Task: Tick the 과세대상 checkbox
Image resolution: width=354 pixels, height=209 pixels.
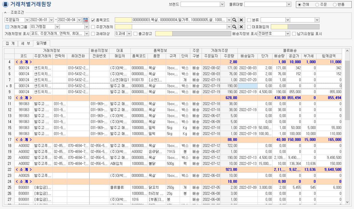Action: coord(93,34)
